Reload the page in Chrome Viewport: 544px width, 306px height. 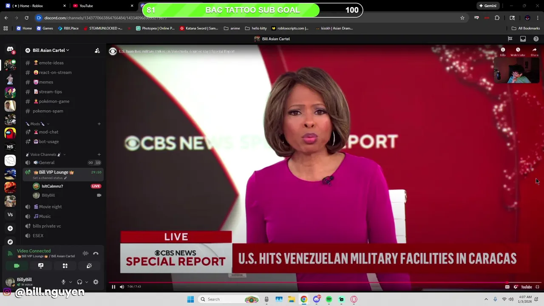(26, 18)
